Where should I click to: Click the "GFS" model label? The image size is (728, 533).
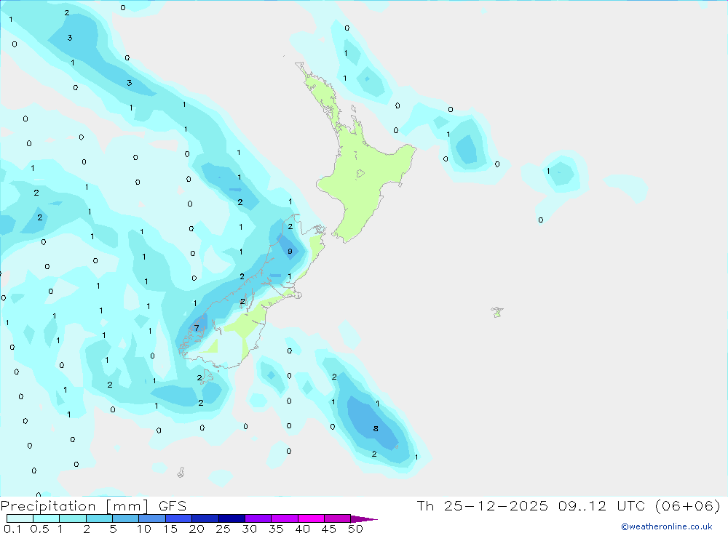point(173,505)
